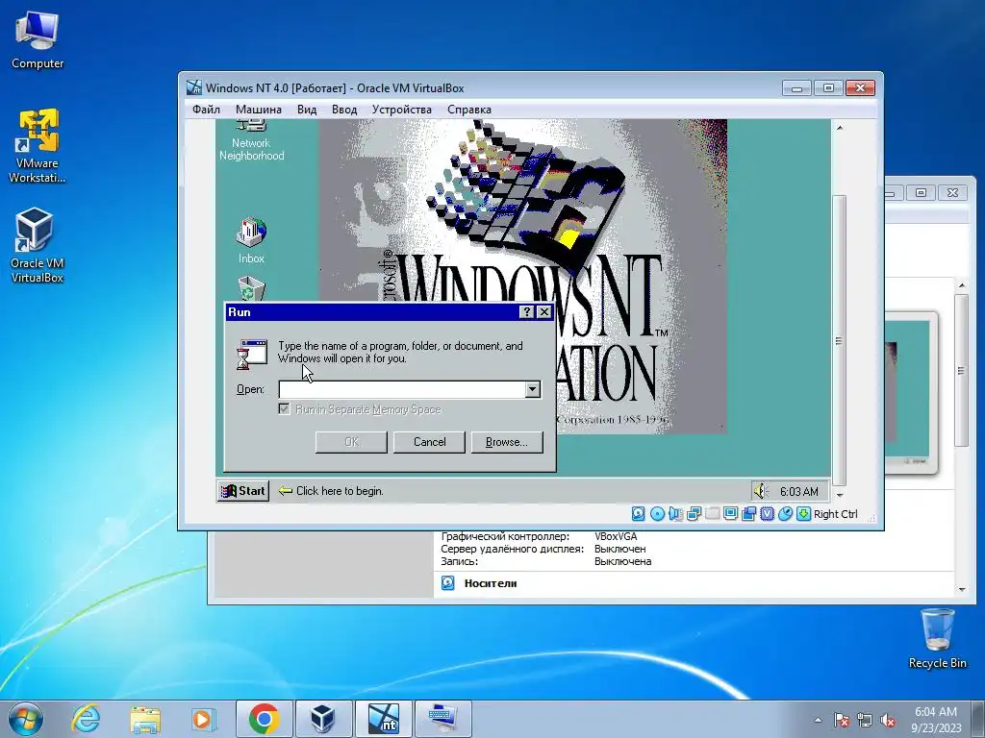This screenshot has width=985, height=738.
Task: Open Network Neighborhood icon on NT desktop
Action: click(x=251, y=141)
